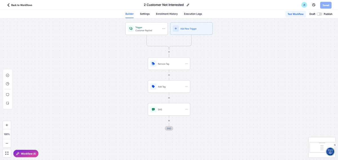Open the JE user avatar
This screenshot has width=338, height=160.
[x=304, y=5]
